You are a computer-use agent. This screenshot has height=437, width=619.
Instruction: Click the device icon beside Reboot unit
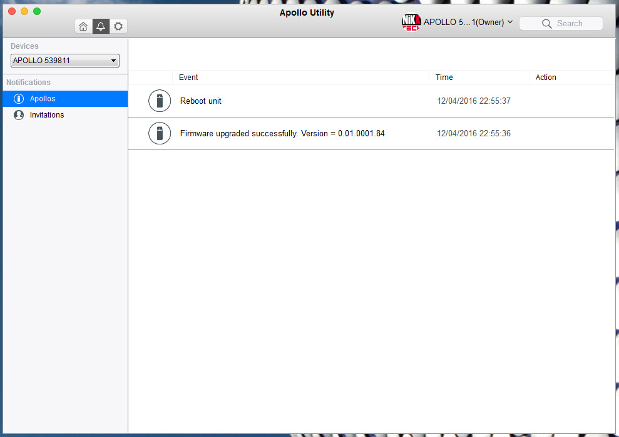click(160, 101)
